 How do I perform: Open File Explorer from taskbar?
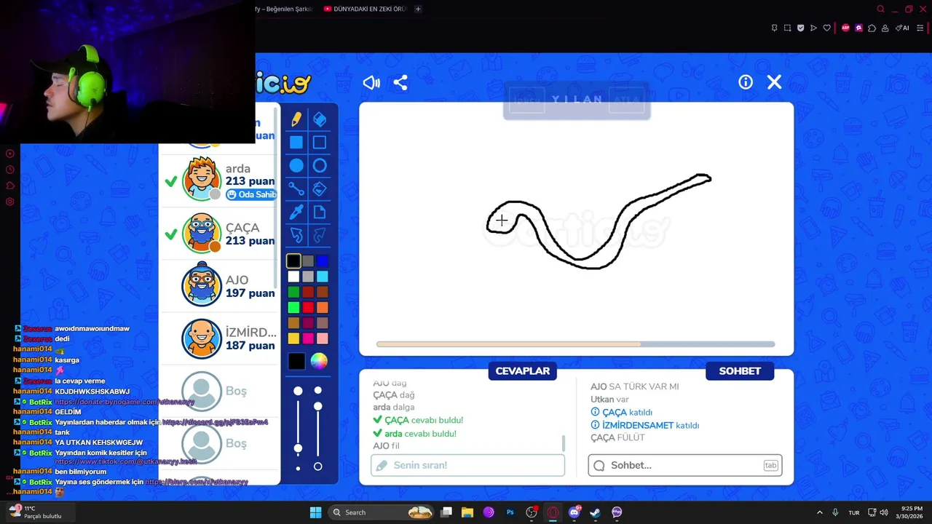click(x=467, y=512)
